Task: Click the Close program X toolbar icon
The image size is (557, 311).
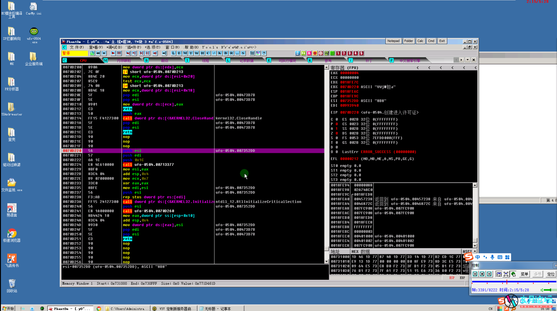Action: (x=104, y=53)
